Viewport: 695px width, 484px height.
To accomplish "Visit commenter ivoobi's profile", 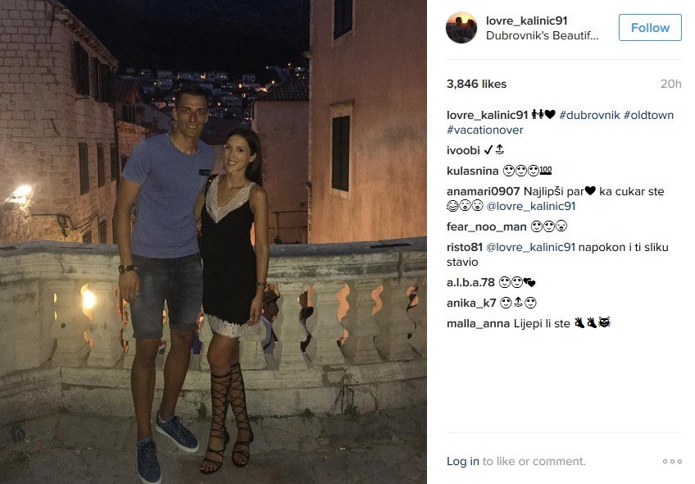I will (x=463, y=150).
